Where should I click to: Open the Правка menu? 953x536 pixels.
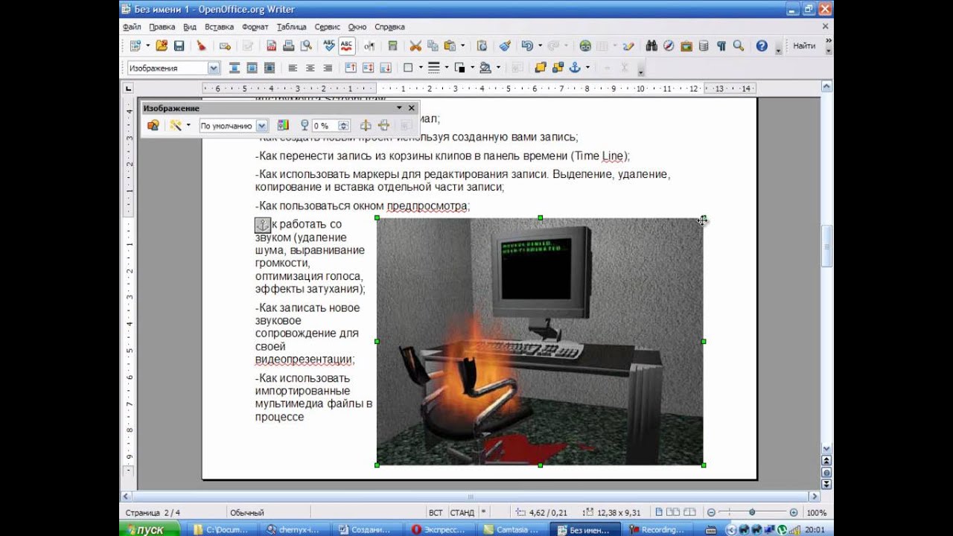pos(162,27)
